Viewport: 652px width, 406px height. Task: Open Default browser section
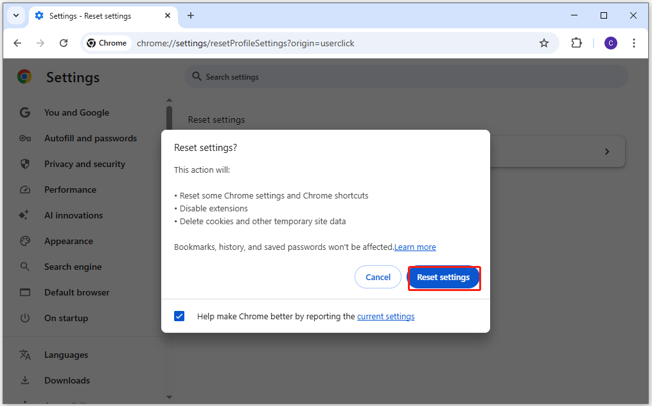pyautogui.click(x=77, y=293)
